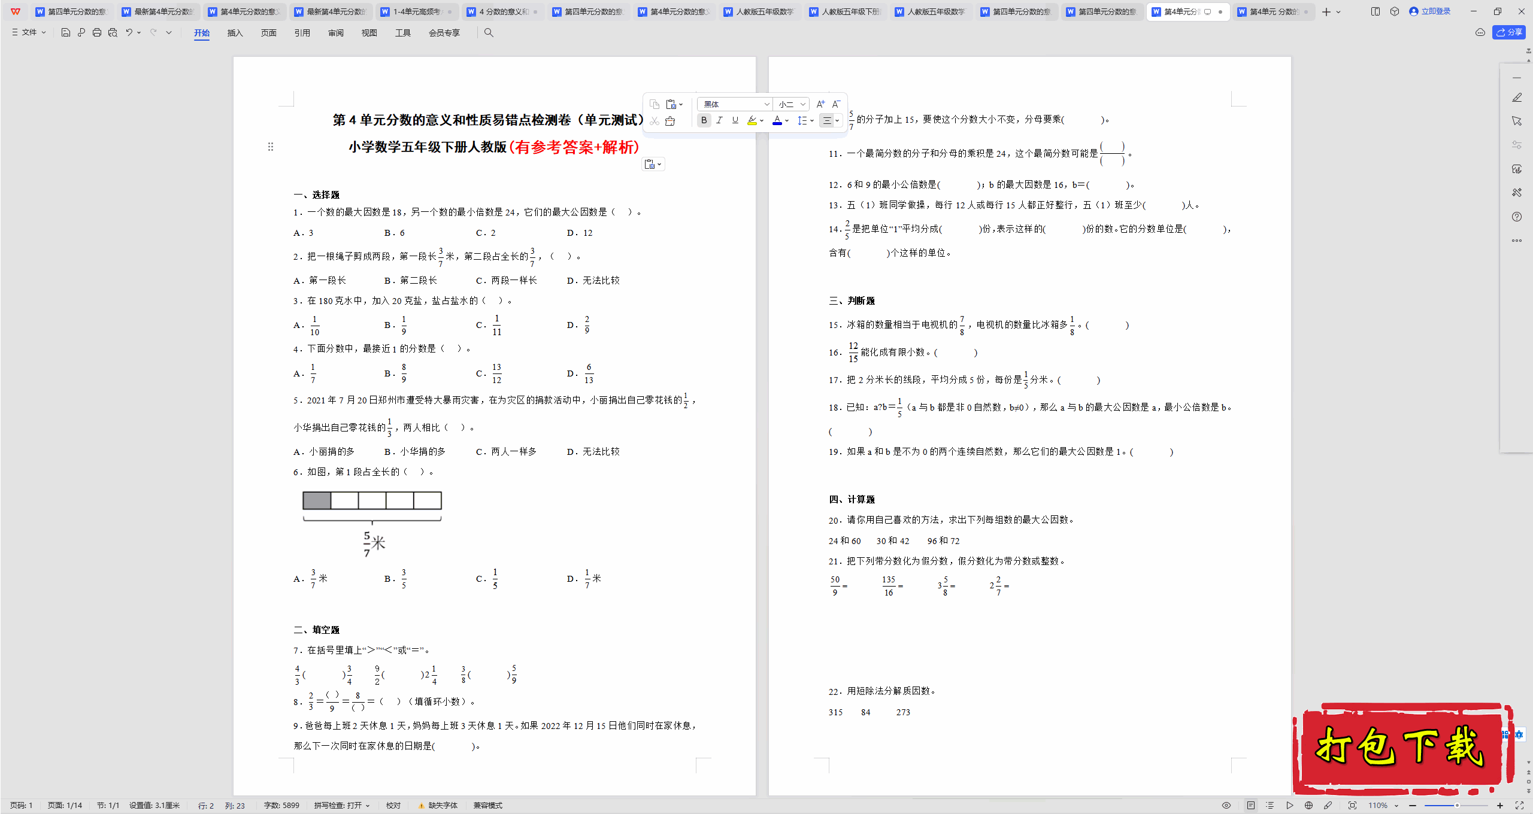The image size is (1533, 814).
Task: Open the 文件 menu dropdown
Action: (29, 32)
